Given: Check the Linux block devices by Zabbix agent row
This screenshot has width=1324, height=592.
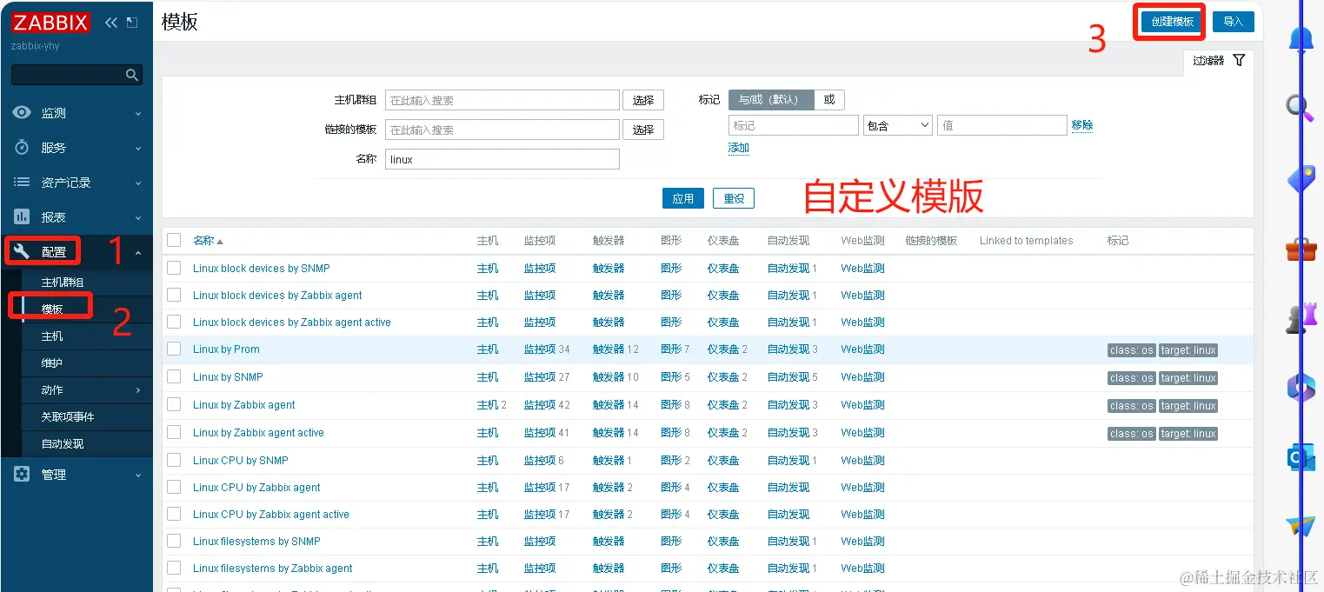Looking at the screenshot, I should pos(174,296).
